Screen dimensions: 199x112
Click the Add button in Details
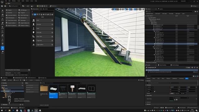188,68
